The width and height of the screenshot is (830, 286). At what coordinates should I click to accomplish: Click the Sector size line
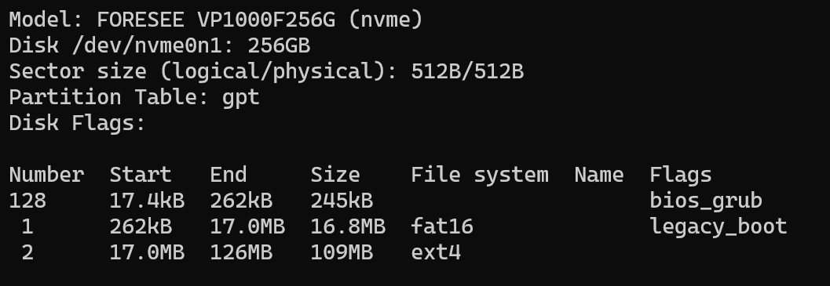(266, 72)
